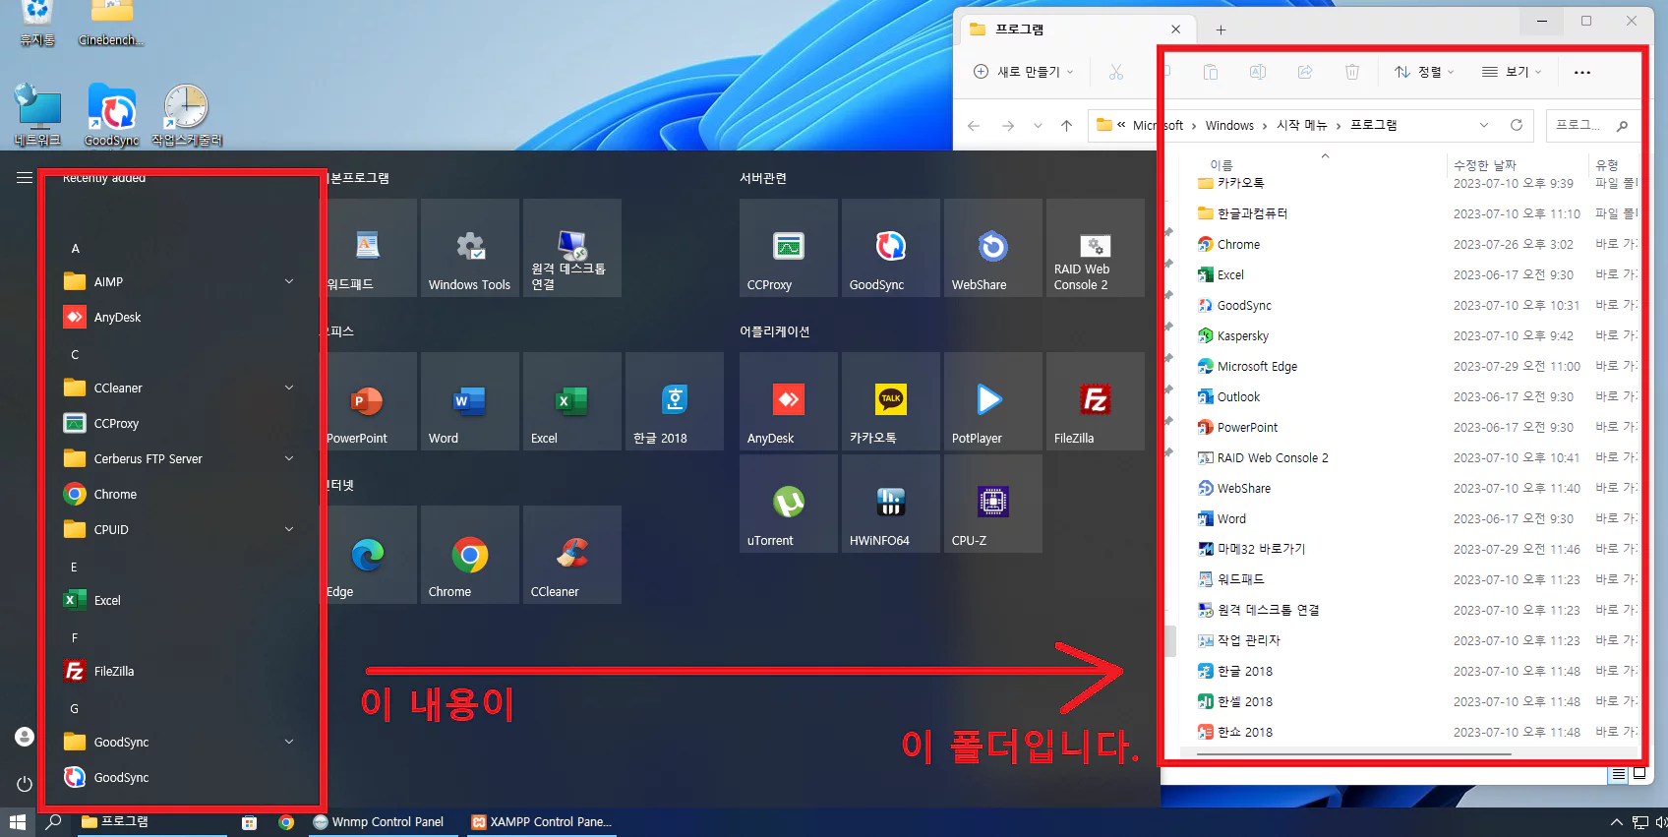This screenshot has height=837, width=1668.
Task: Click the Windows Start button
Action: [17, 822]
